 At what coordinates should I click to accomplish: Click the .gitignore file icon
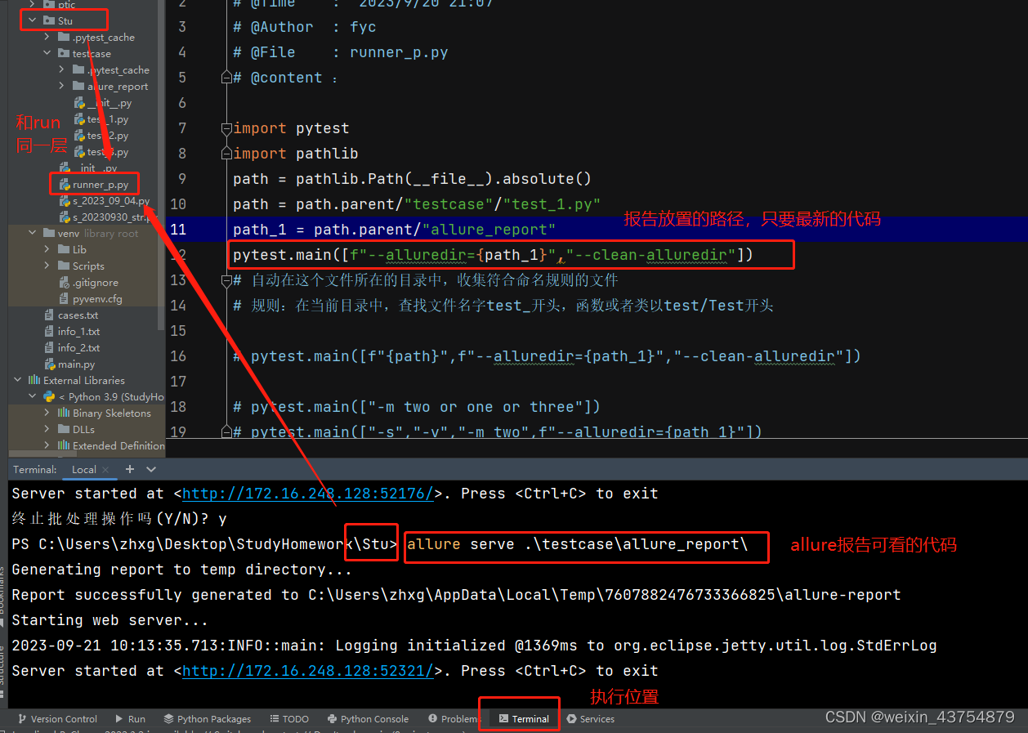pos(65,282)
